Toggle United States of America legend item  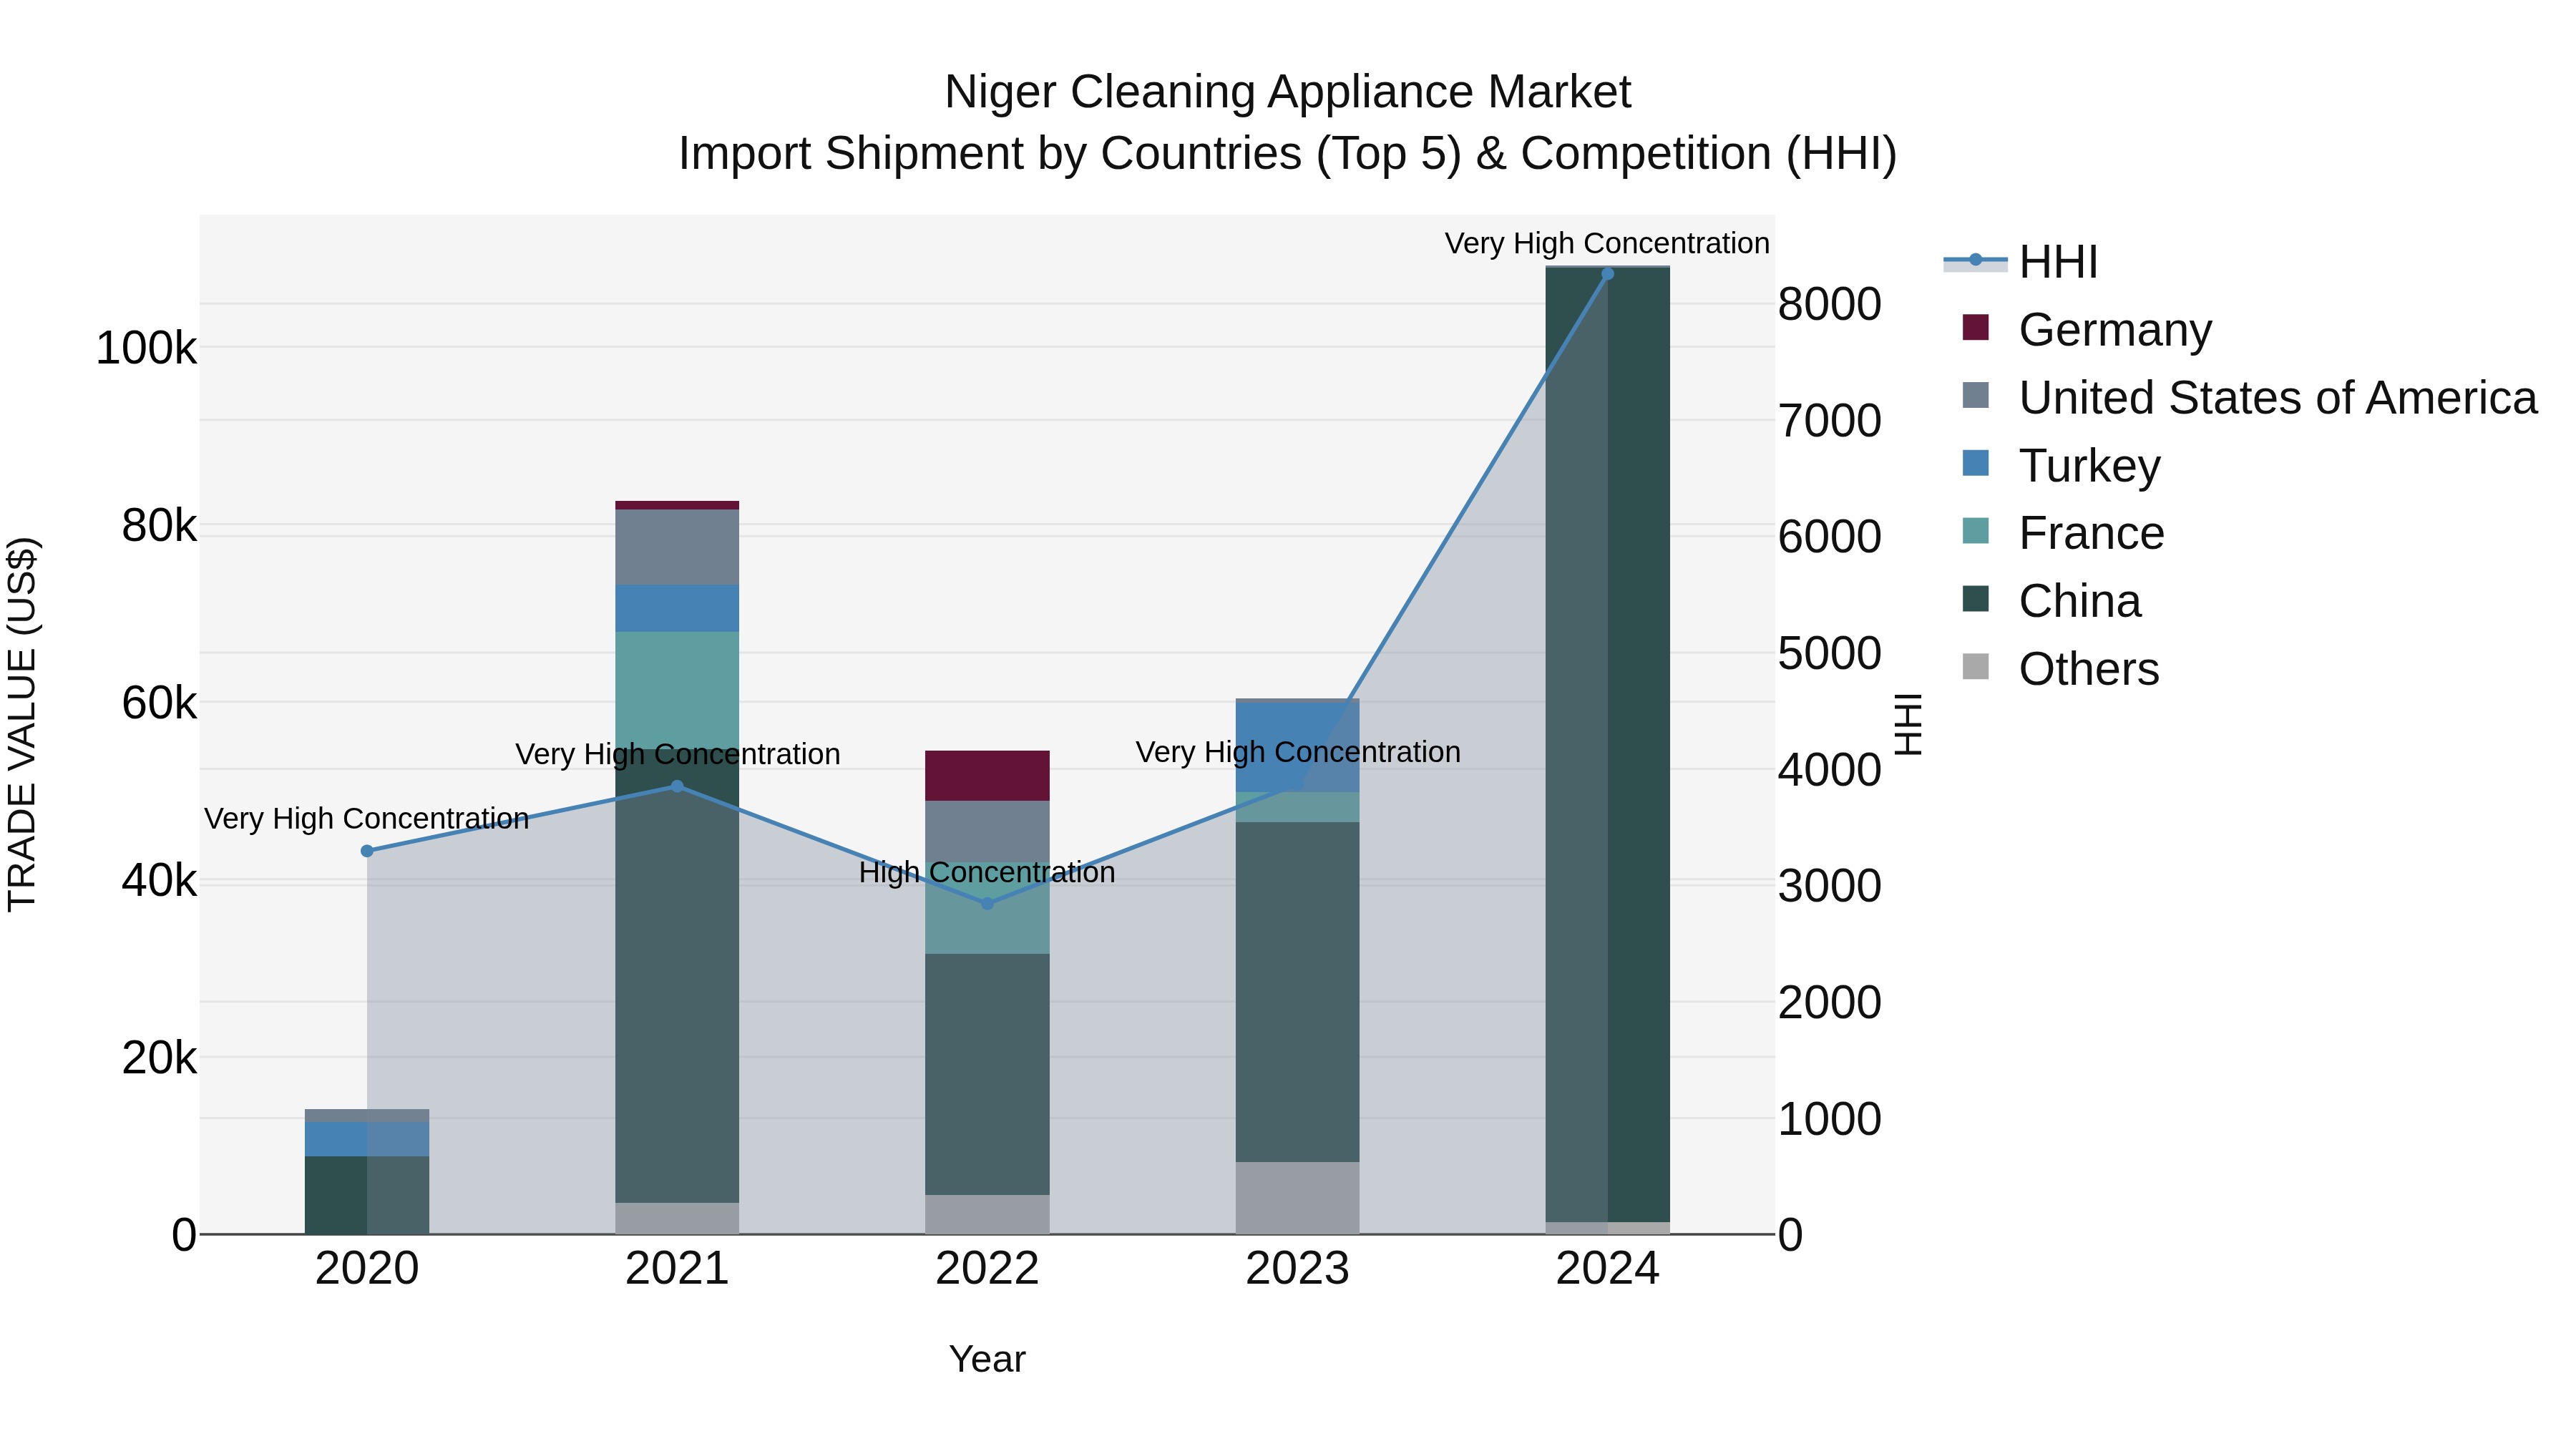[2249, 397]
